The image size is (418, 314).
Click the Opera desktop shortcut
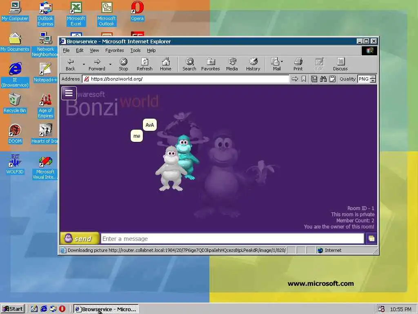(x=137, y=11)
